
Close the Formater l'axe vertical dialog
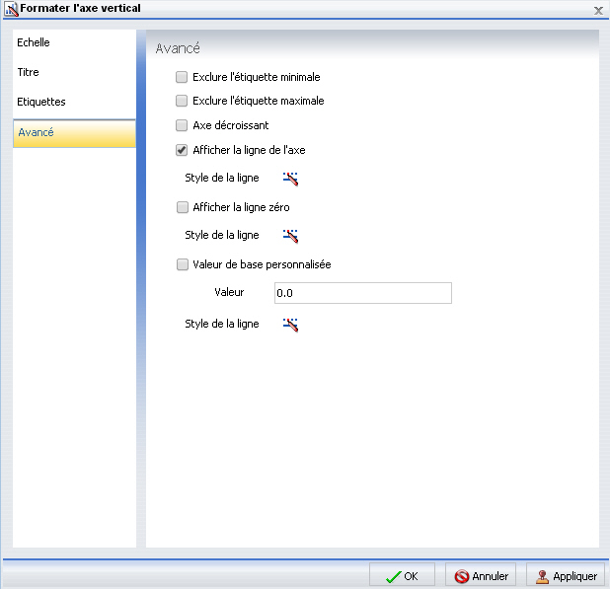[598, 11]
